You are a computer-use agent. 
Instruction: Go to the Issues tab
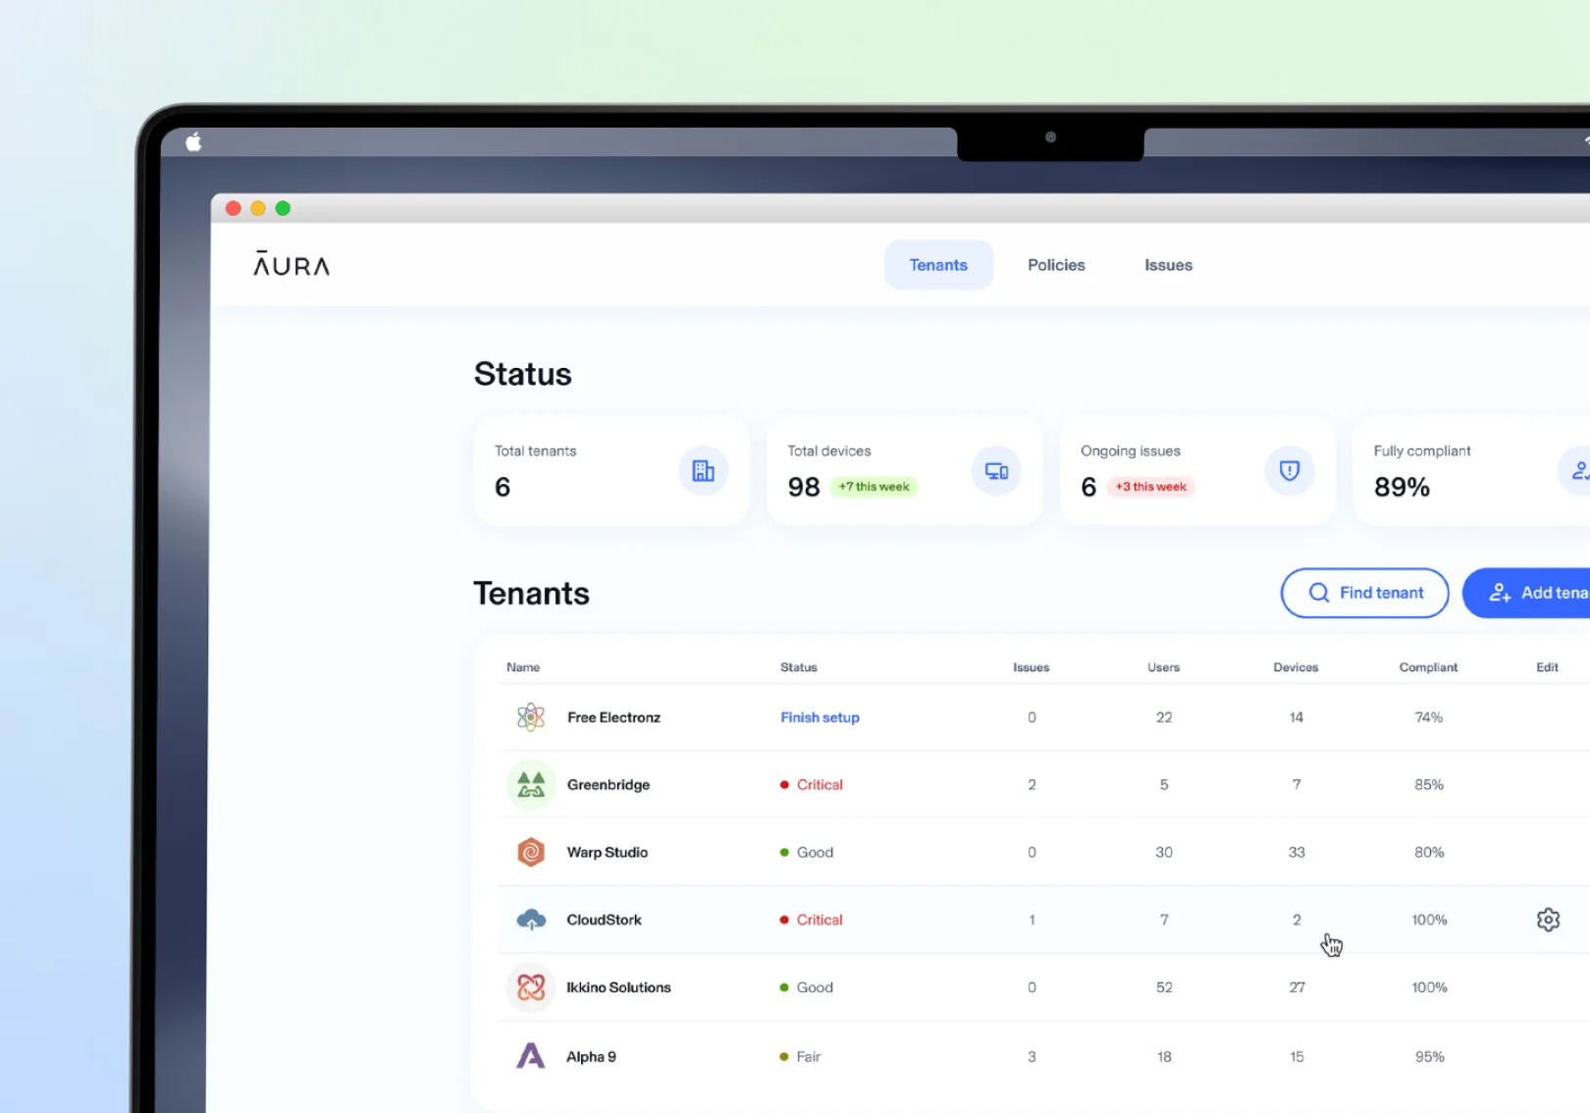click(x=1168, y=265)
